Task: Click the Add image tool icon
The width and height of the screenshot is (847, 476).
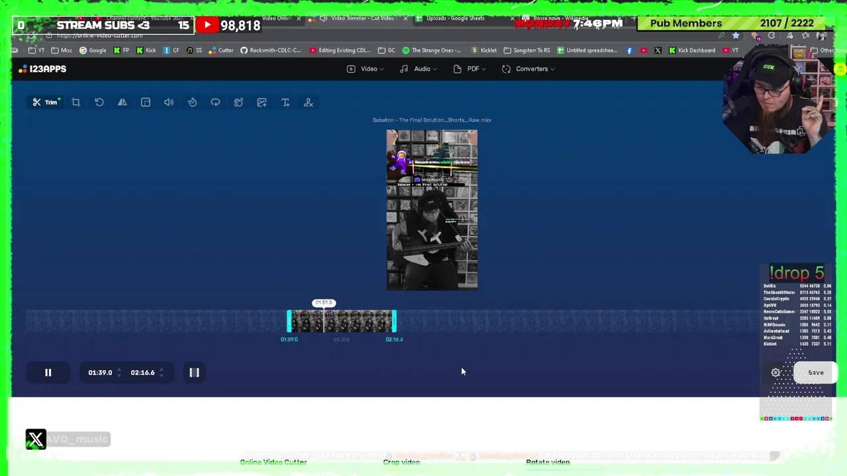Action: point(262,102)
